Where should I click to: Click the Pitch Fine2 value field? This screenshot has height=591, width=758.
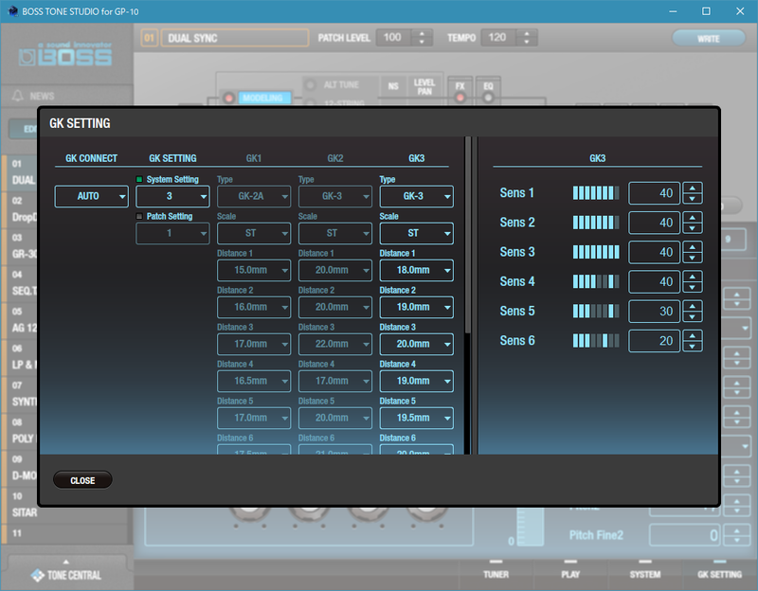click(x=684, y=535)
